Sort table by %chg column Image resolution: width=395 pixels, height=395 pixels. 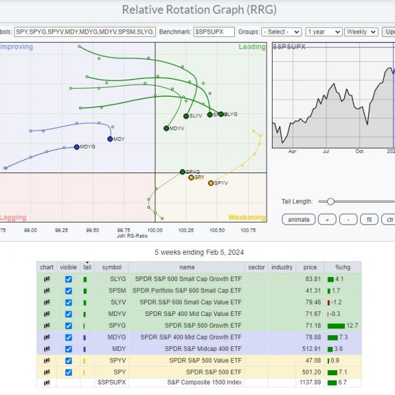tap(342, 267)
